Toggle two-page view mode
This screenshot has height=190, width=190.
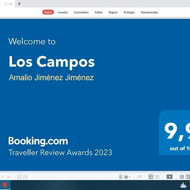click(x=157, y=176)
